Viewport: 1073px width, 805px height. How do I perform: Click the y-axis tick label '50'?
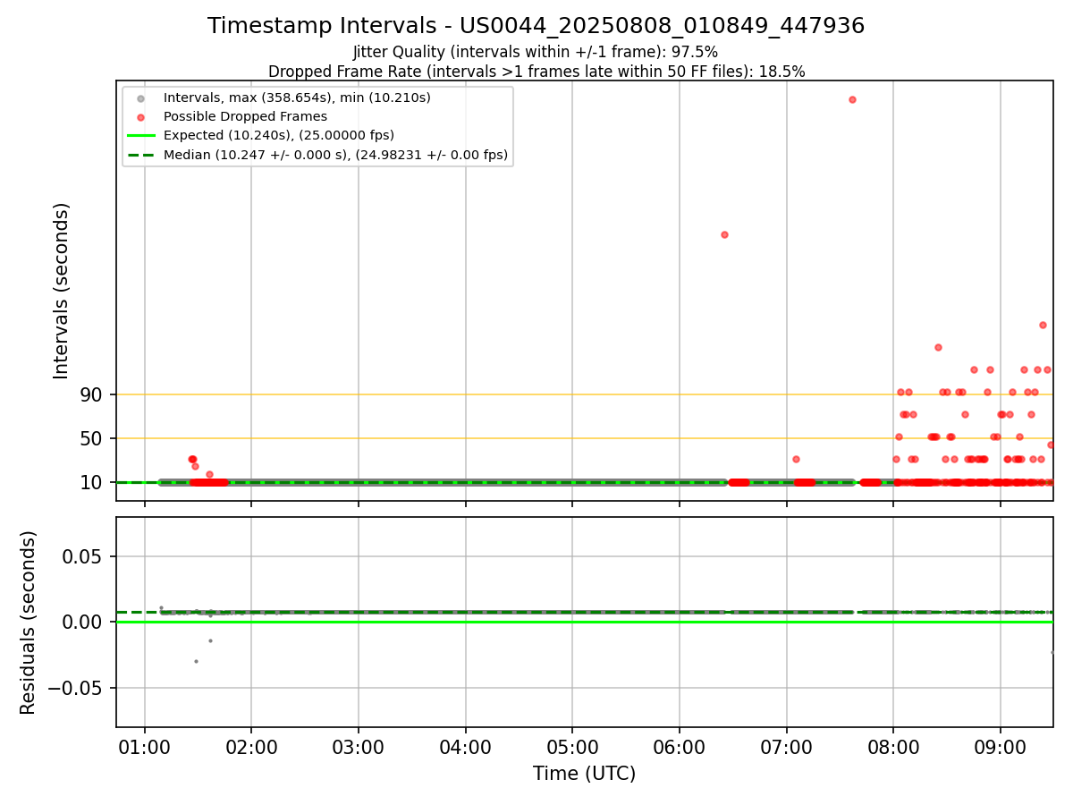click(x=93, y=438)
